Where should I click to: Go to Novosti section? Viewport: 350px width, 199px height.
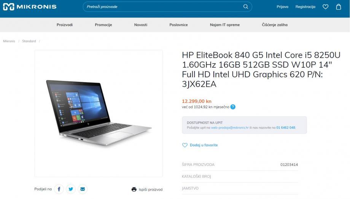pos(141,25)
